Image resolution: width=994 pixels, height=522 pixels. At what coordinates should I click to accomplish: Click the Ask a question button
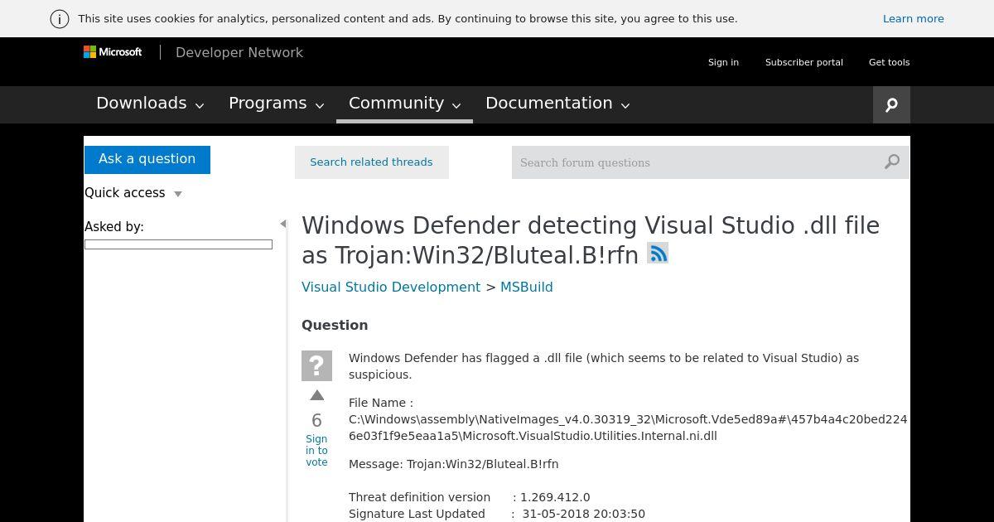click(147, 160)
